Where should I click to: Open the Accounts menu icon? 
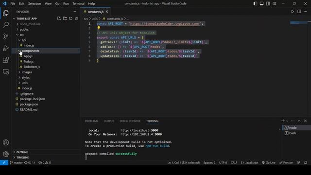(x=6, y=142)
